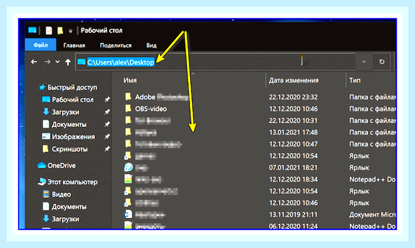The width and height of the screenshot is (415, 248).
Task: Sort by the Тип column header
Action: (355, 80)
